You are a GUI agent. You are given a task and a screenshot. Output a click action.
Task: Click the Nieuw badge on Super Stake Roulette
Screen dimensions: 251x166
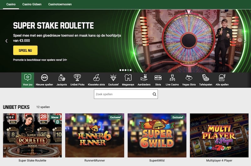(55, 117)
